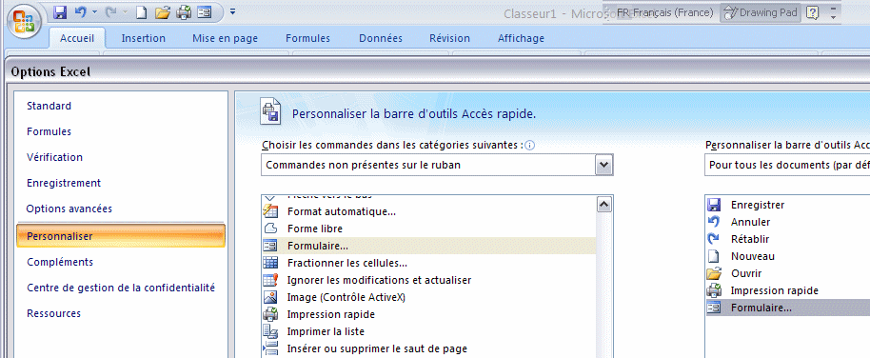The image size is (870, 358).
Task: Go to the Formules ribbon tab
Action: (307, 38)
